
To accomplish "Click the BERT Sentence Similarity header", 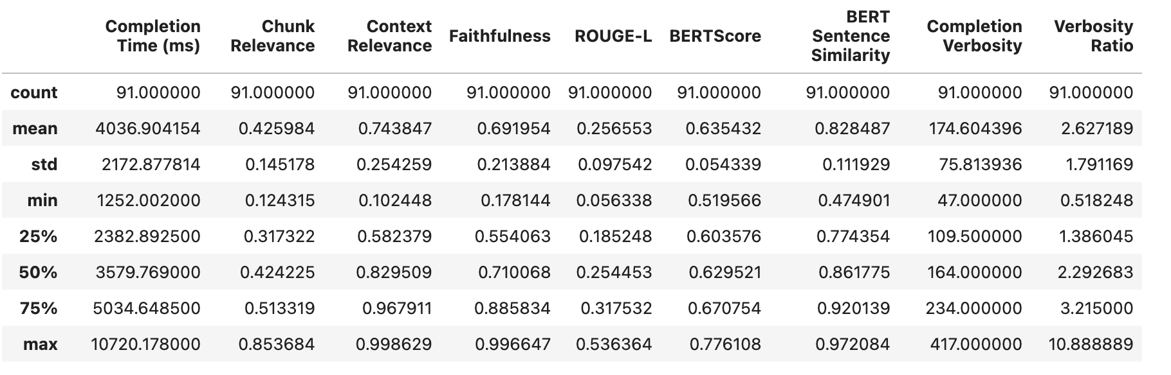I will (850, 36).
